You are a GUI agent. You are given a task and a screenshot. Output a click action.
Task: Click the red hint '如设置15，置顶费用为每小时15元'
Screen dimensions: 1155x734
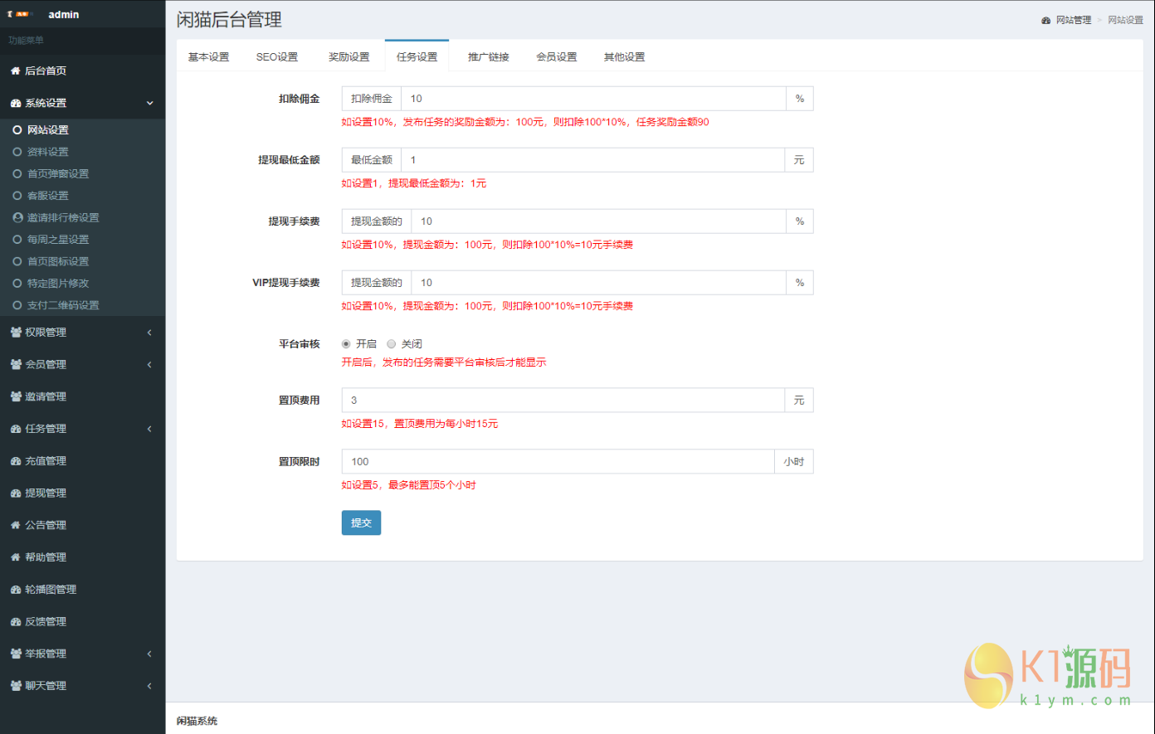tap(420, 424)
